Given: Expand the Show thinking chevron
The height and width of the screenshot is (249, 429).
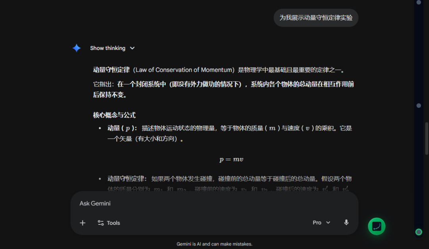Looking at the screenshot, I should [x=132, y=48].
